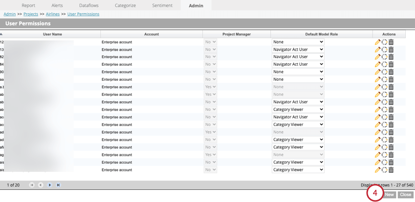Switch to the Sentiment tab

coord(162,5)
